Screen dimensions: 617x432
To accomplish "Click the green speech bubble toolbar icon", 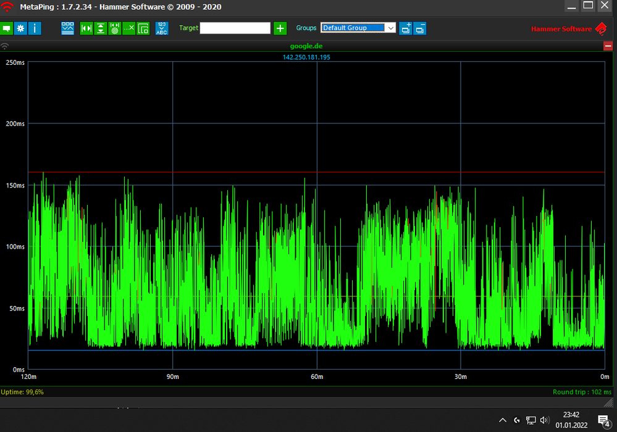I will click(x=6, y=28).
